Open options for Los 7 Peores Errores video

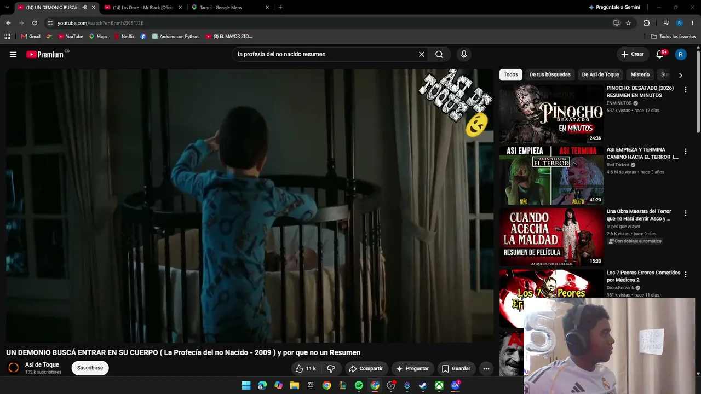coord(686,275)
